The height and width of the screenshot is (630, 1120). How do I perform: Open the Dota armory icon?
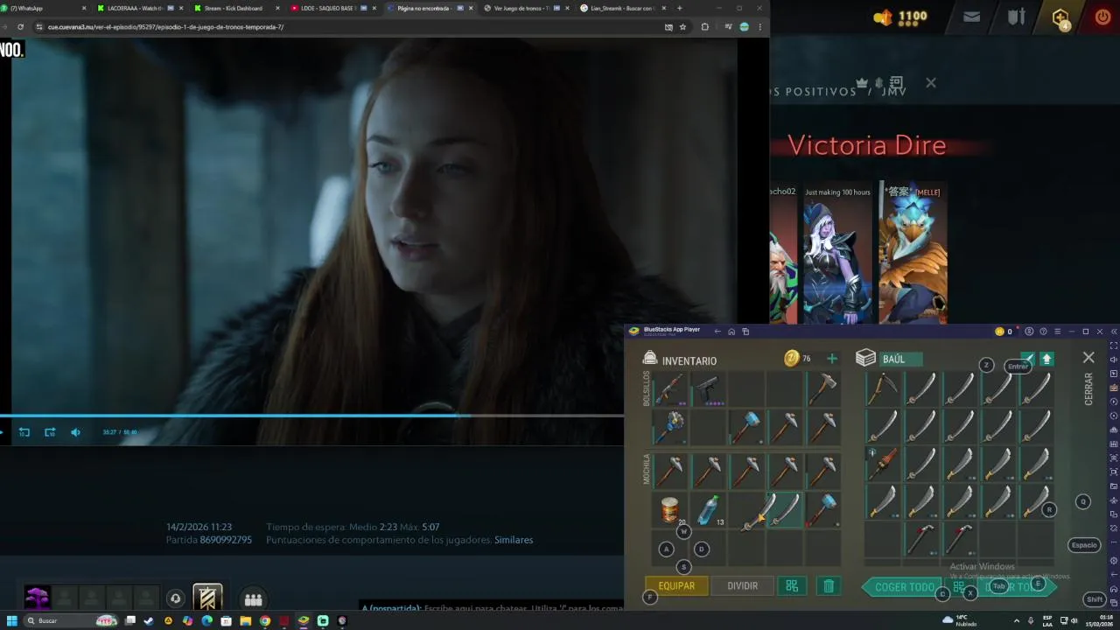coord(1016,17)
